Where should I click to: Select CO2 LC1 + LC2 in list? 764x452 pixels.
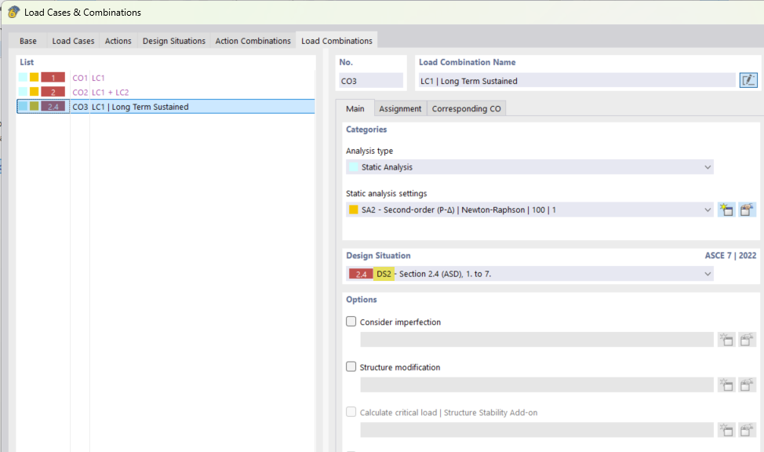click(x=110, y=93)
